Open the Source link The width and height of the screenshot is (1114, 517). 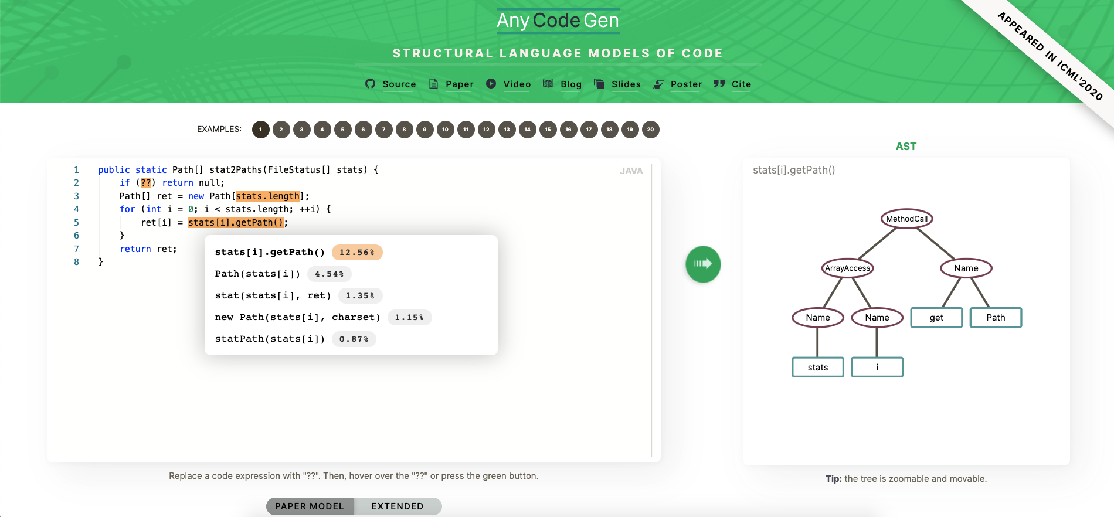click(399, 84)
